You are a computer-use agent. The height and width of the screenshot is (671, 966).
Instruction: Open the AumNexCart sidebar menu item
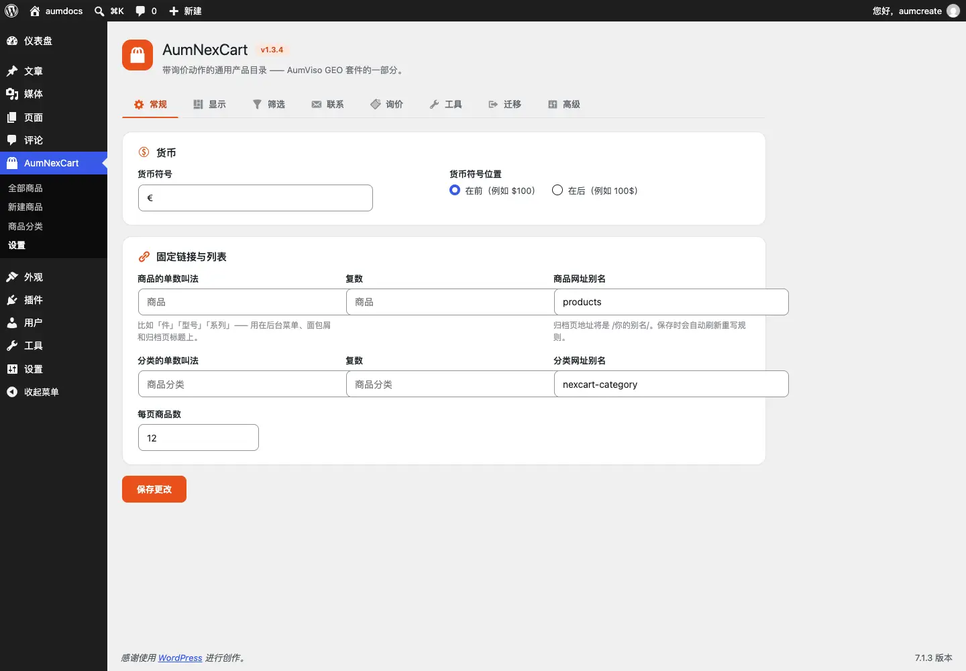54,163
